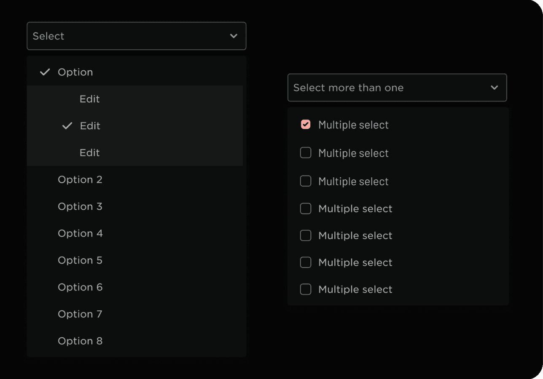Pick Option 4 from the dropdown
Viewport: 543px width, 379px height.
tap(136, 233)
